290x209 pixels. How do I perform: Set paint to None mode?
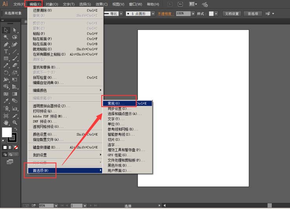[16, 147]
